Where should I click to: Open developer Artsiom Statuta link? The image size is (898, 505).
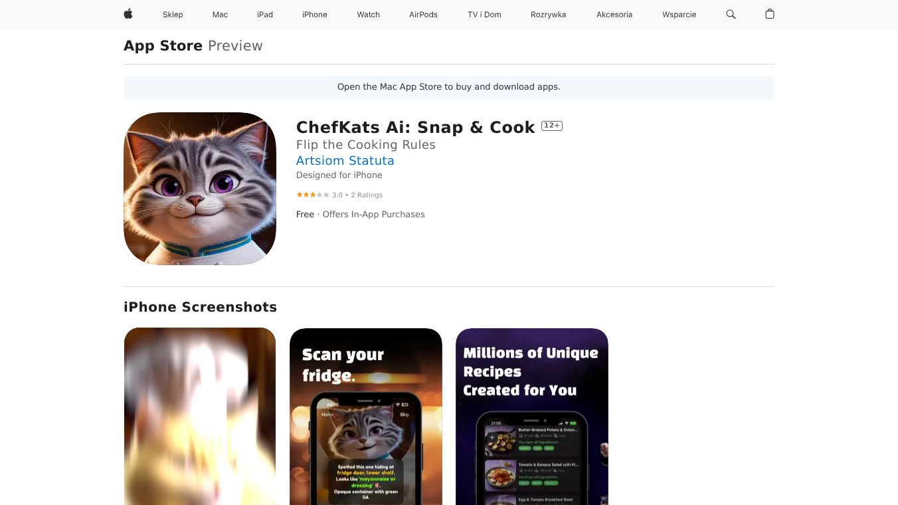pos(345,161)
